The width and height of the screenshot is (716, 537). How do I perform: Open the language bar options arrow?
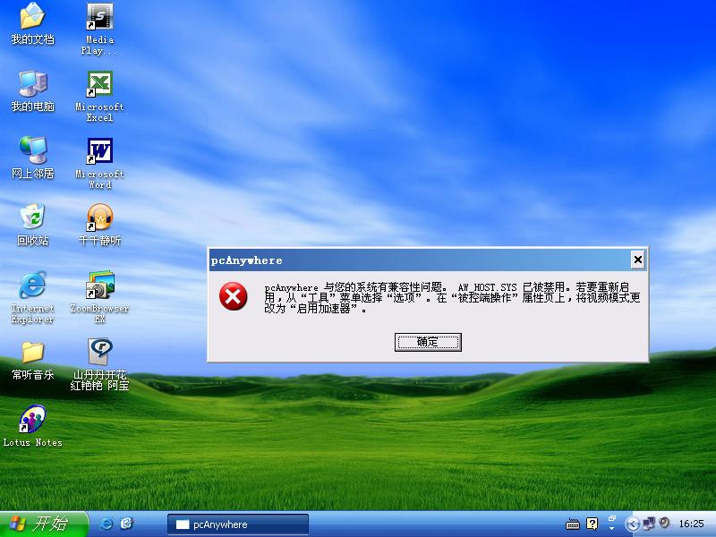(612, 529)
